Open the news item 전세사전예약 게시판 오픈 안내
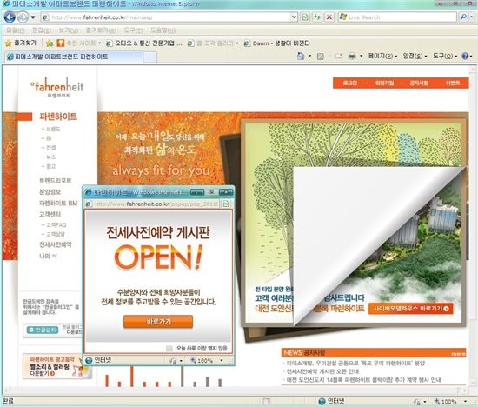478x407 pixels. click(x=322, y=371)
